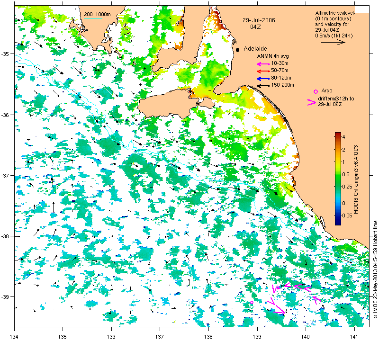
Task: Click the colorbar value 4 label
Action: tap(344, 137)
